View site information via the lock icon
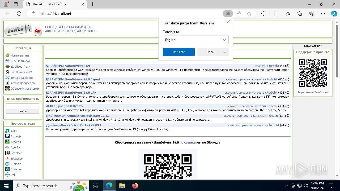The image size is (340, 191). (x=33, y=14)
